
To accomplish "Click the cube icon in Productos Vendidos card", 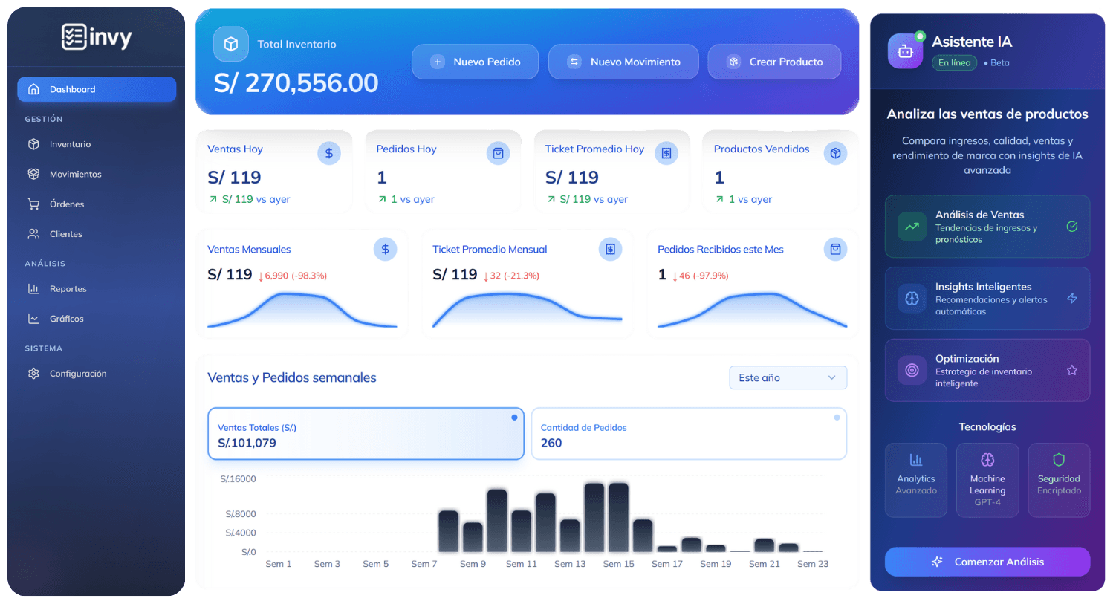I will [x=835, y=153].
